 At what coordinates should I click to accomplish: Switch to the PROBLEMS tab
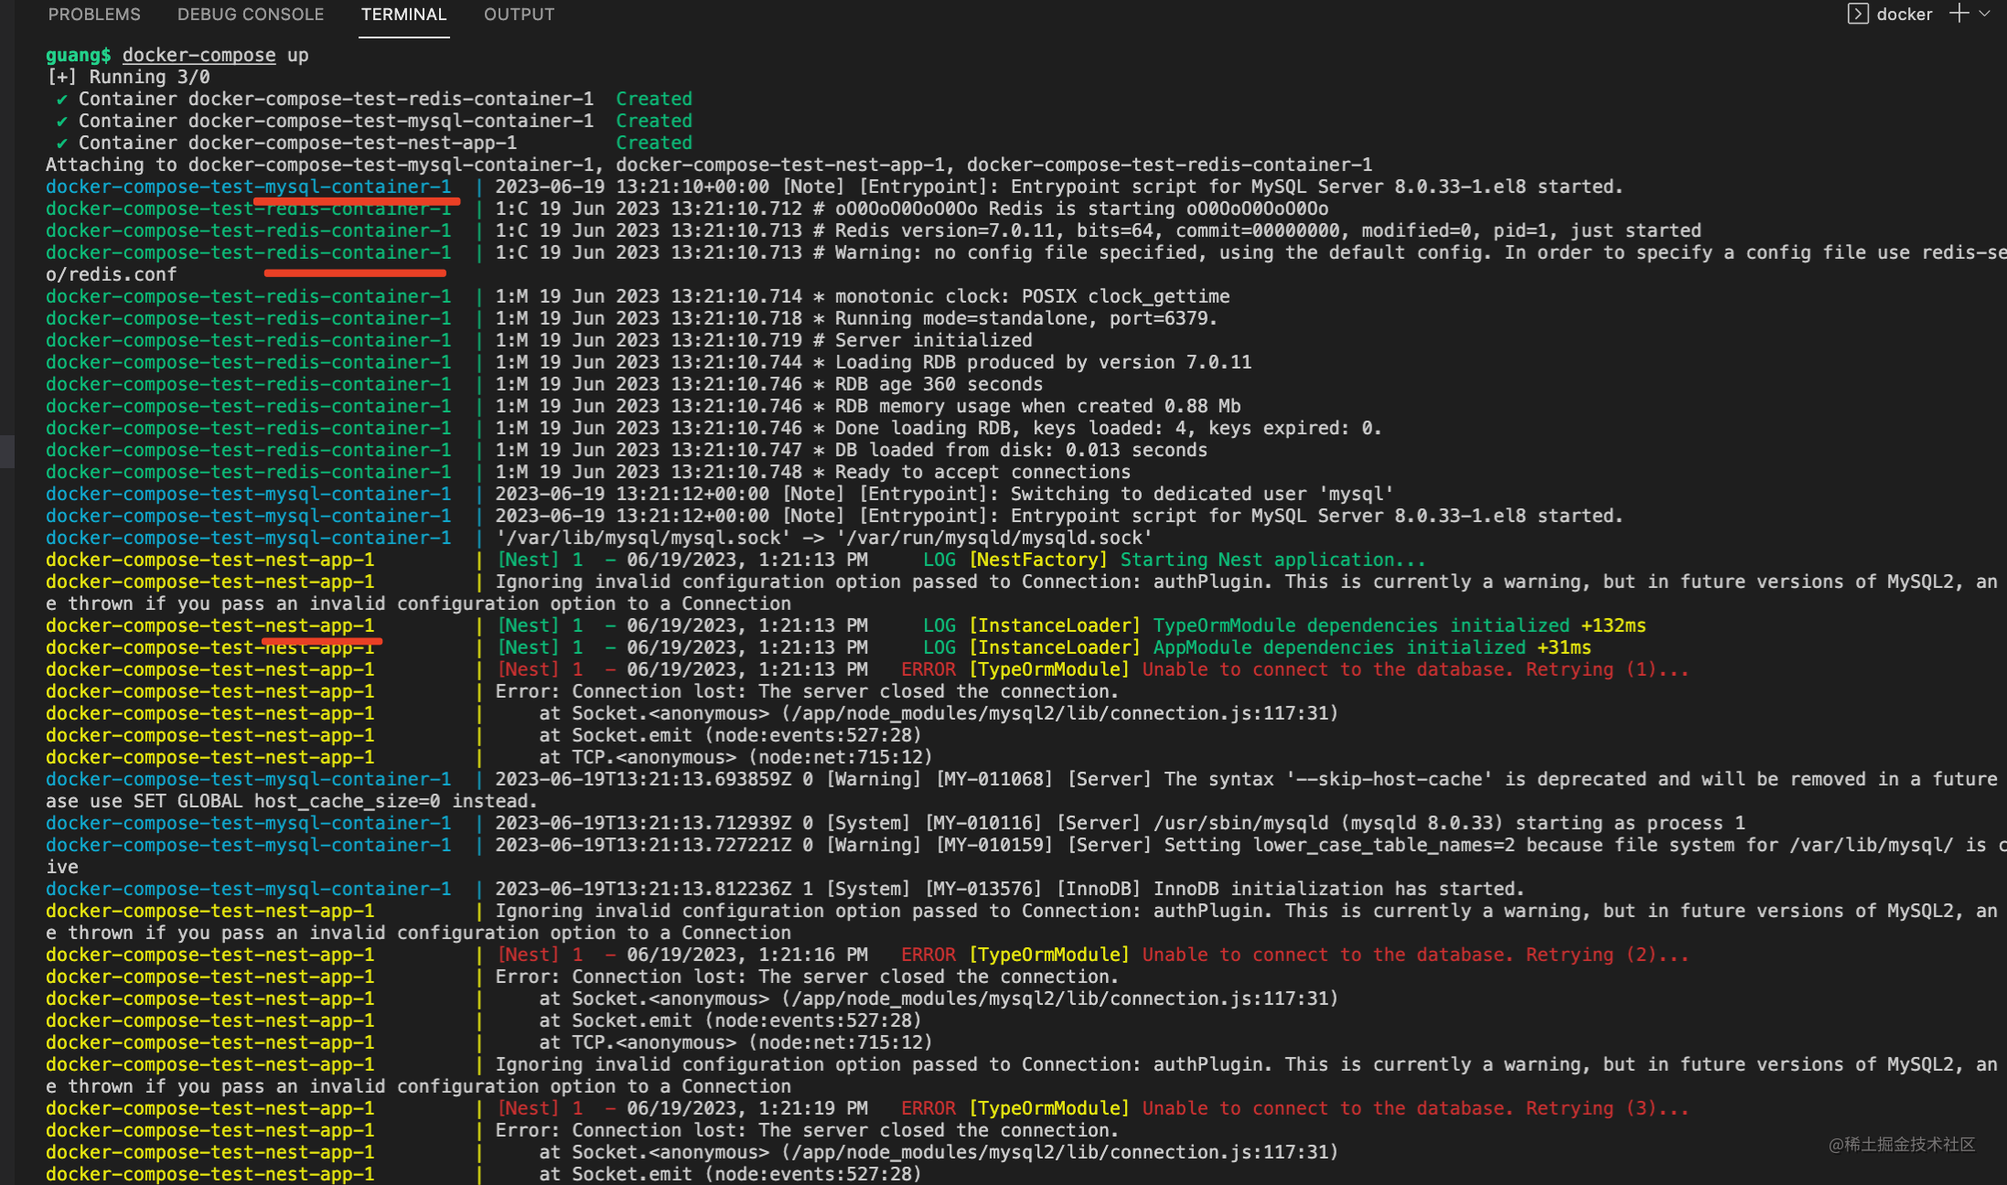point(94,15)
